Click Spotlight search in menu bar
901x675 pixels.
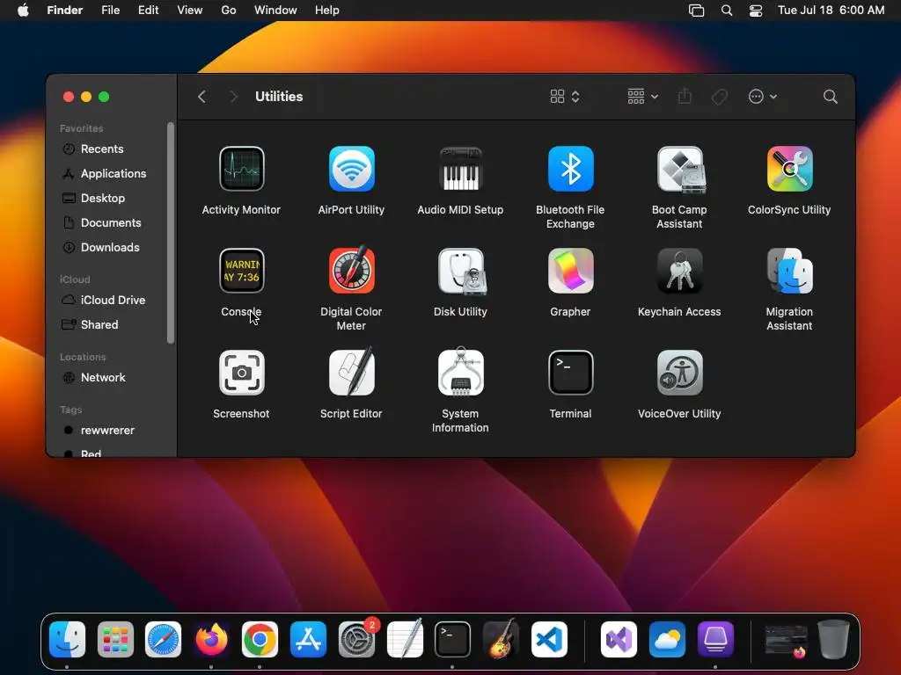click(x=726, y=11)
